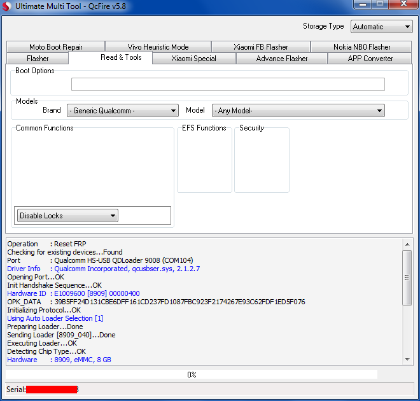Click 'Initializing Protocol...OK' log line
Viewport: 420px width, 401px height.
tap(44, 310)
